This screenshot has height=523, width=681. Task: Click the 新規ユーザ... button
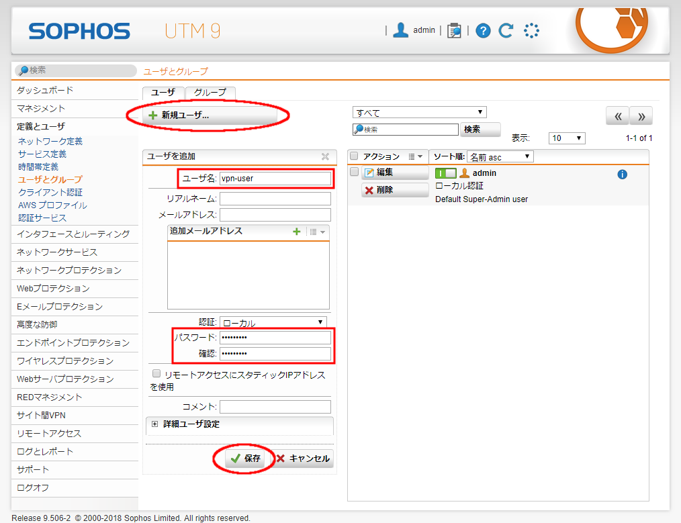(x=209, y=115)
